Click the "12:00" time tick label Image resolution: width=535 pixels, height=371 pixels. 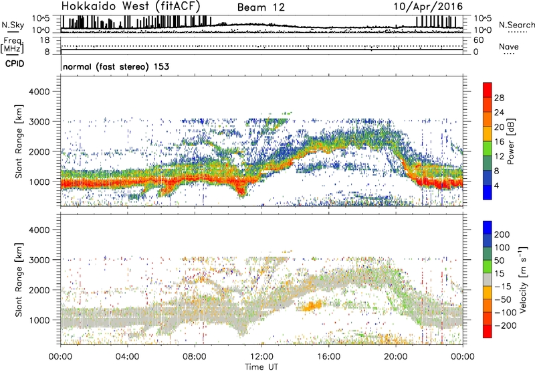pos(261,356)
